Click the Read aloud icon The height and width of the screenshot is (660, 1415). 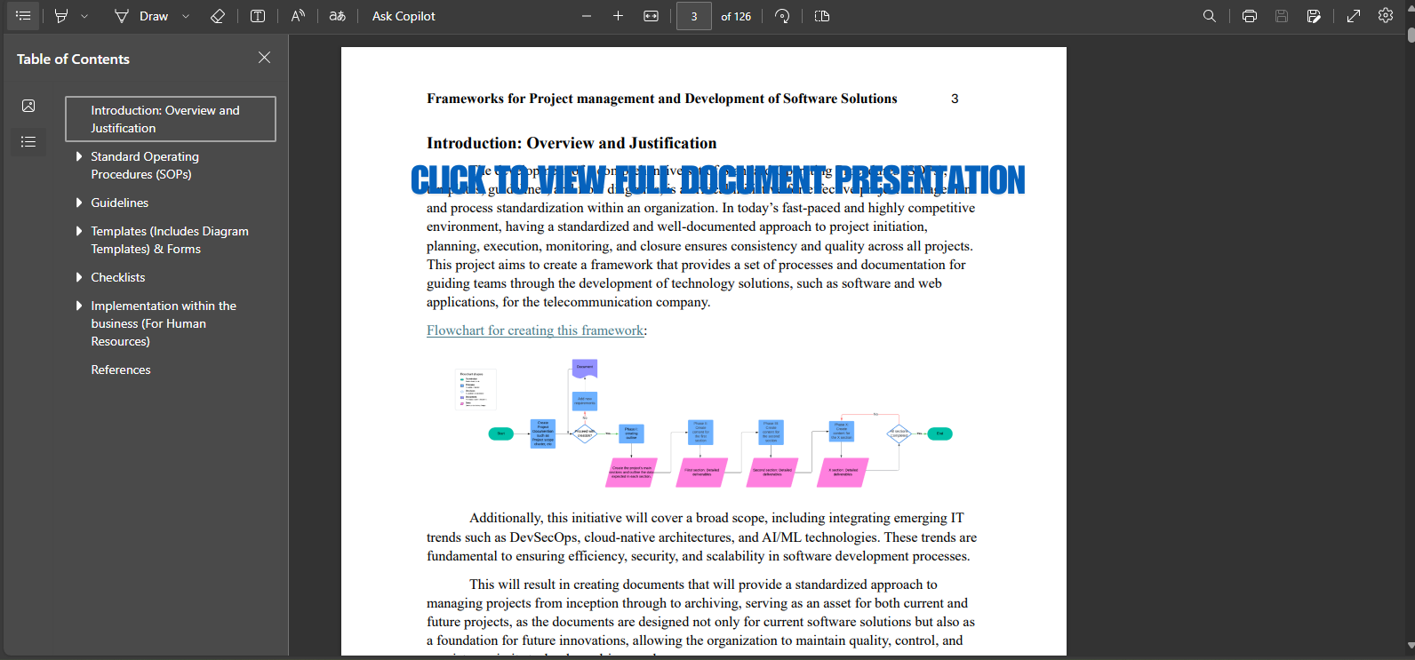pyautogui.click(x=298, y=16)
